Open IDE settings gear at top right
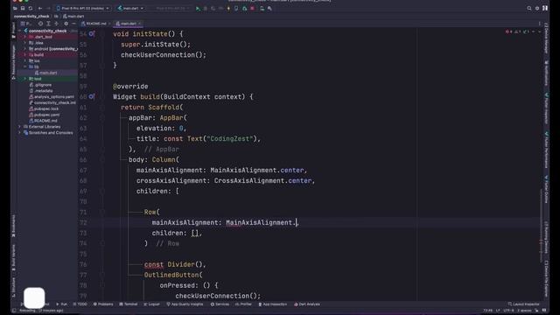The image size is (560, 315). pyautogui.click(x=537, y=8)
